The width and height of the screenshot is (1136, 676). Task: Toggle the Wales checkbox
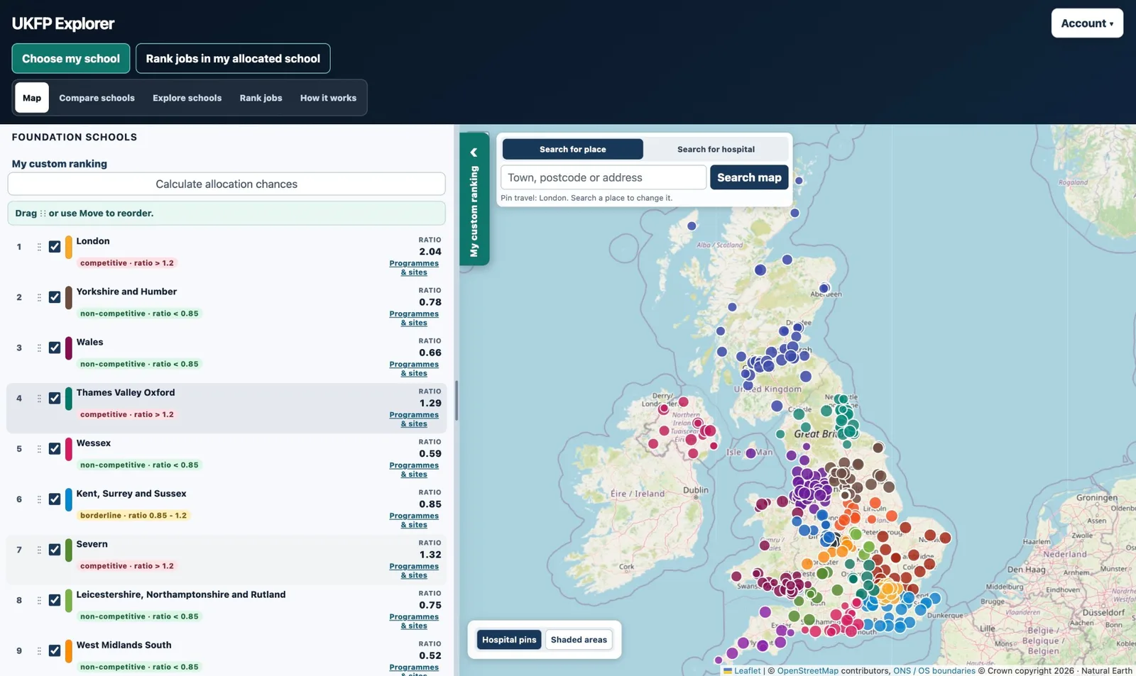pyautogui.click(x=55, y=348)
